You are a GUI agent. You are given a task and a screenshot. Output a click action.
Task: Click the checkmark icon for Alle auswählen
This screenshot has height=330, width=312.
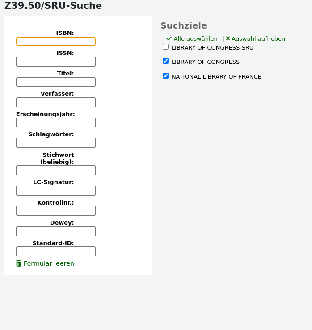(169, 39)
